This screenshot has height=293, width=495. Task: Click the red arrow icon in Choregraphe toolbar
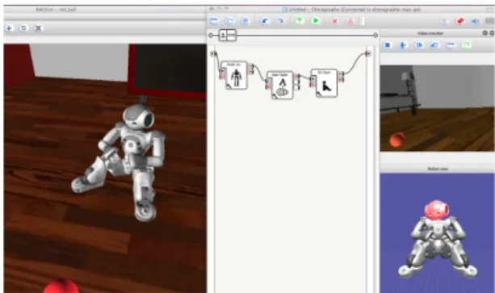coord(460,21)
